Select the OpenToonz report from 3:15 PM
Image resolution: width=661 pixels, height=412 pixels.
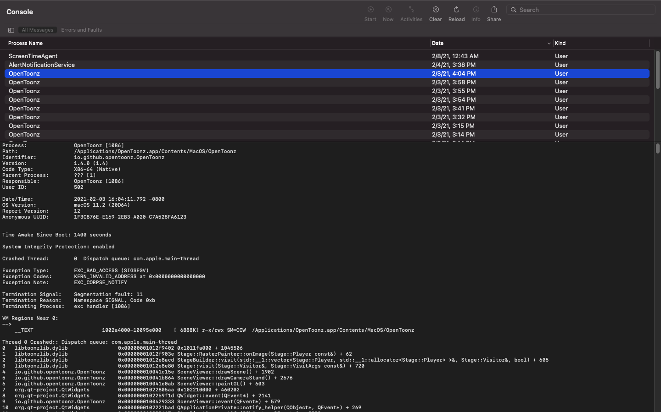[327, 126]
